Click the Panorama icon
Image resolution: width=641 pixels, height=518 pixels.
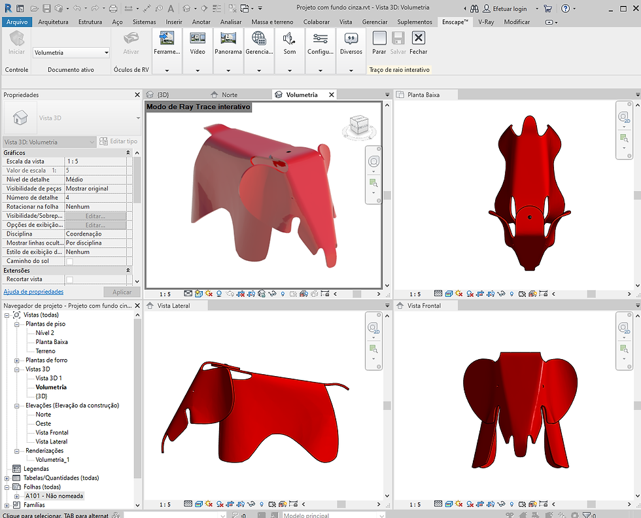click(x=228, y=39)
